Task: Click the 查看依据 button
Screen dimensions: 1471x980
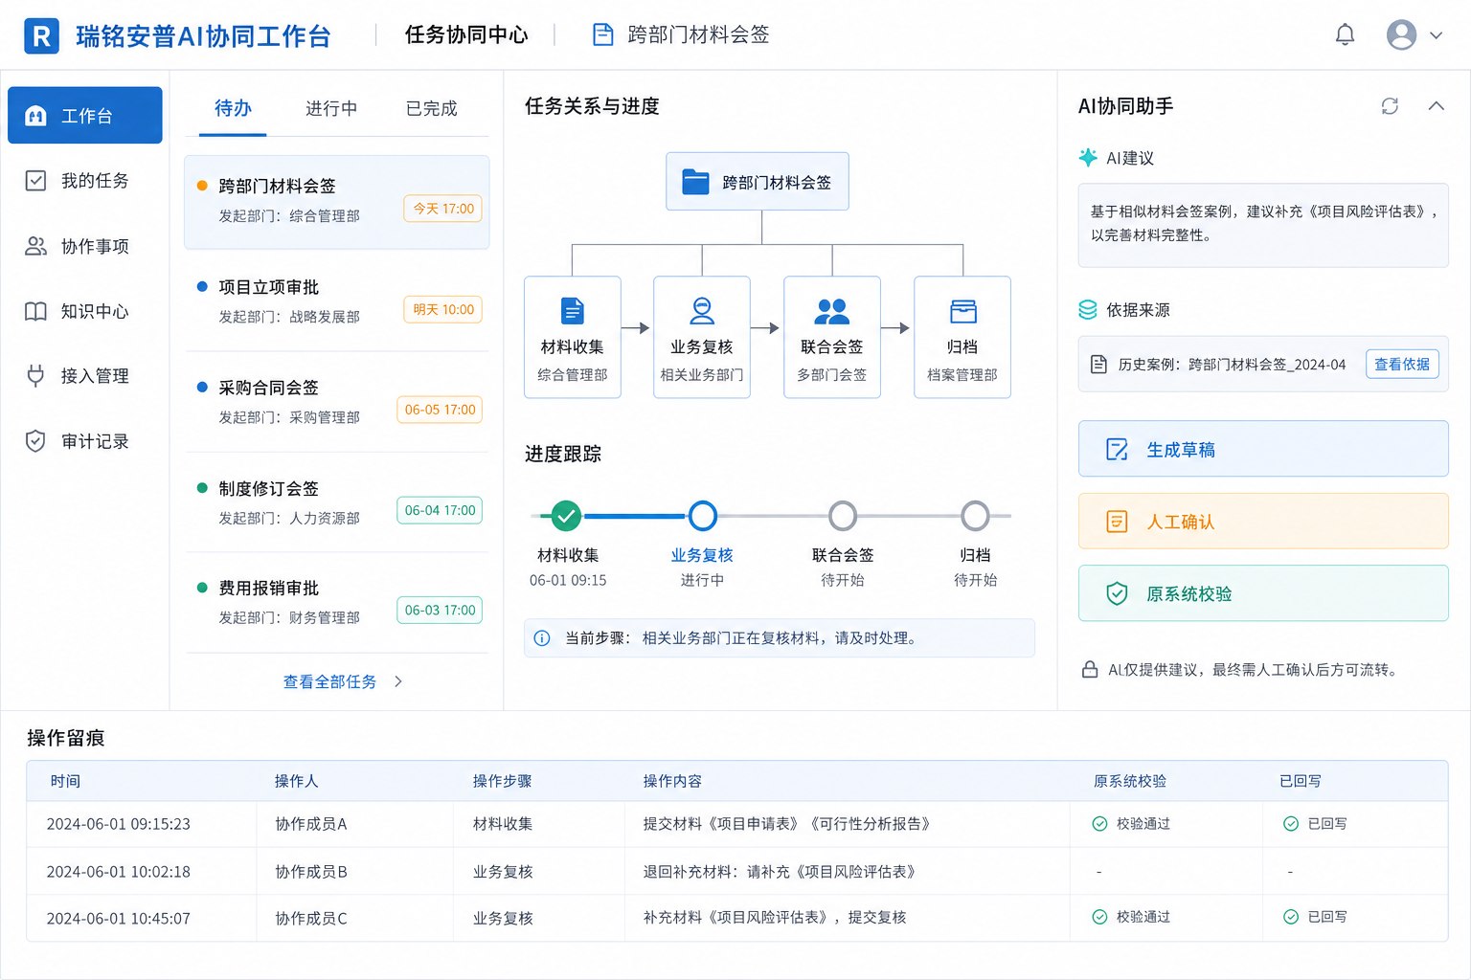Action: [1402, 365]
